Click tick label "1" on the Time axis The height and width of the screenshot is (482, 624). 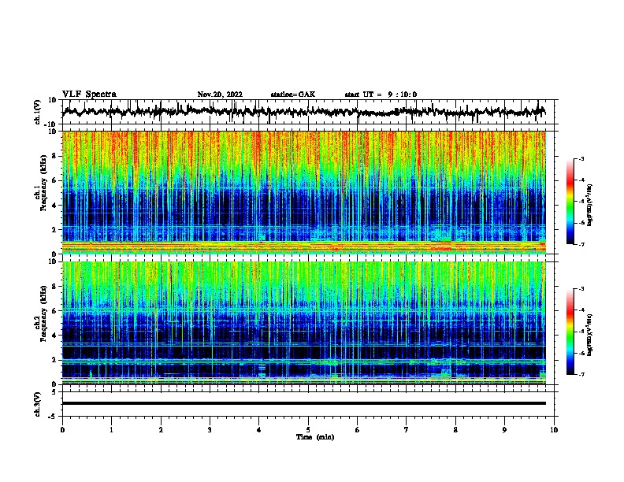point(111,430)
